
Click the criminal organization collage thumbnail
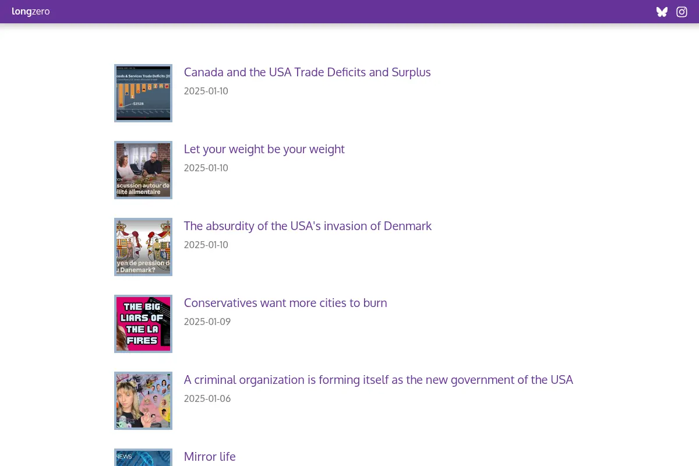click(143, 401)
